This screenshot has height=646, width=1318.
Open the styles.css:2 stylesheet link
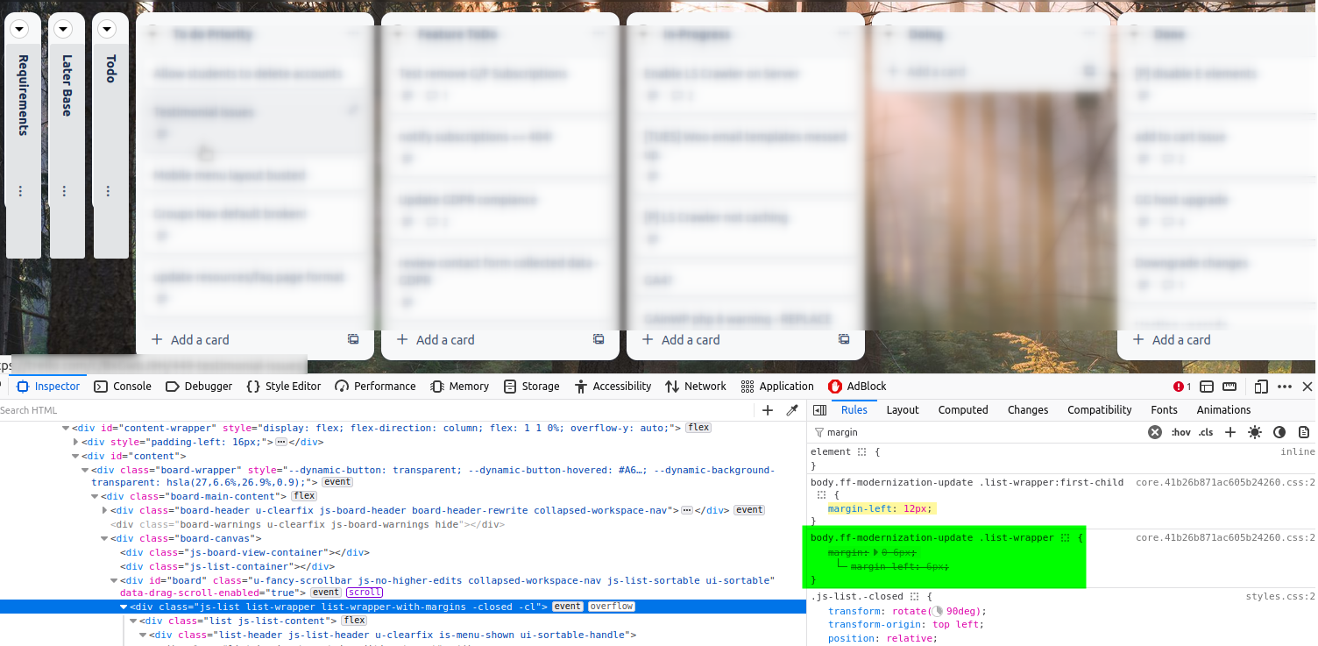(x=1280, y=595)
